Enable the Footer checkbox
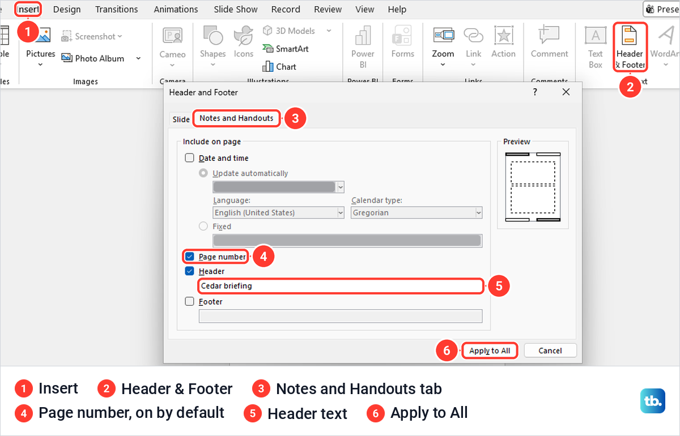680x436 pixels. pos(189,302)
